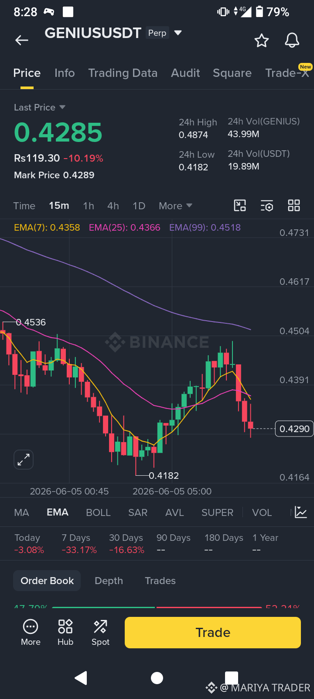
Task: Select the 4h chart interval
Action: [113, 206]
